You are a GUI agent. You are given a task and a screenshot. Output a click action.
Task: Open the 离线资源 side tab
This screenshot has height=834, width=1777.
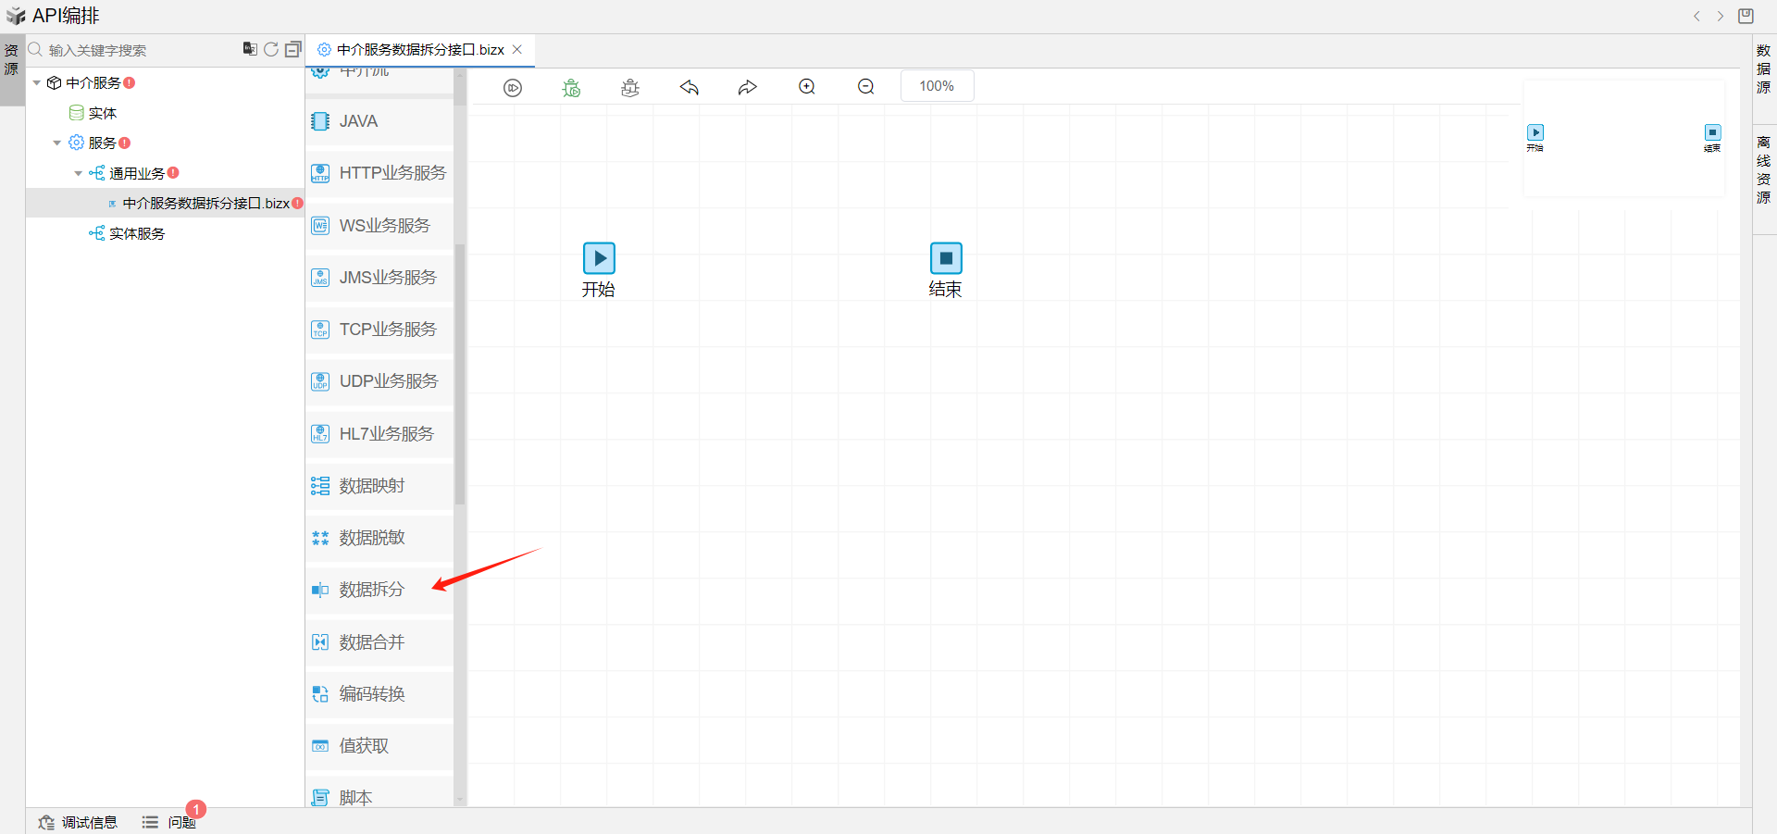1764,169
